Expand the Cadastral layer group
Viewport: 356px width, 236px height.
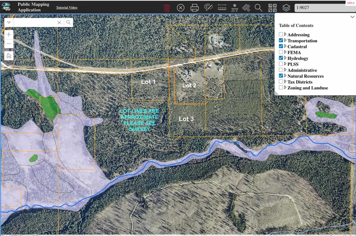click(285, 46)
